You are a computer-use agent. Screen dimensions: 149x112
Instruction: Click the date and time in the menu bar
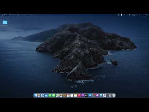(143, 15)
